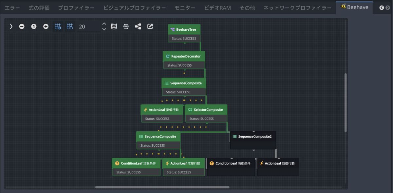Screen dimensions: 393x193
Task: Click the ActionLeaf 防御行動 runner icon
Action: [261, 163]
